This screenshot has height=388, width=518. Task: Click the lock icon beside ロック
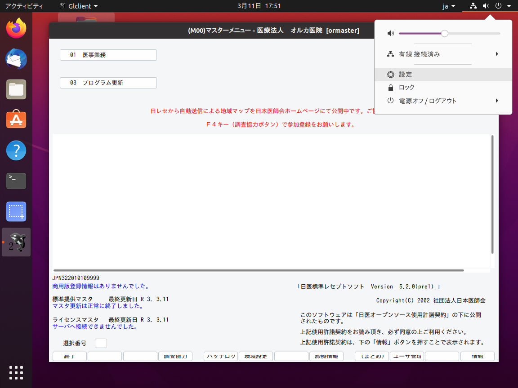pyautogui.click(x=390, y=87)
